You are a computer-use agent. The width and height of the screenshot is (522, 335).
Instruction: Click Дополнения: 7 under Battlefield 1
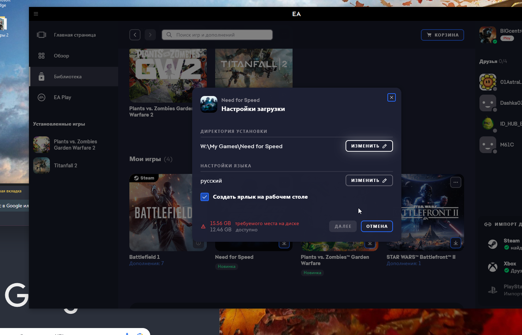[146, 264]
